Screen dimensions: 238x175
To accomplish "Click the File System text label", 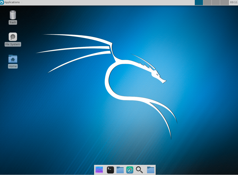I will point(13,44).
